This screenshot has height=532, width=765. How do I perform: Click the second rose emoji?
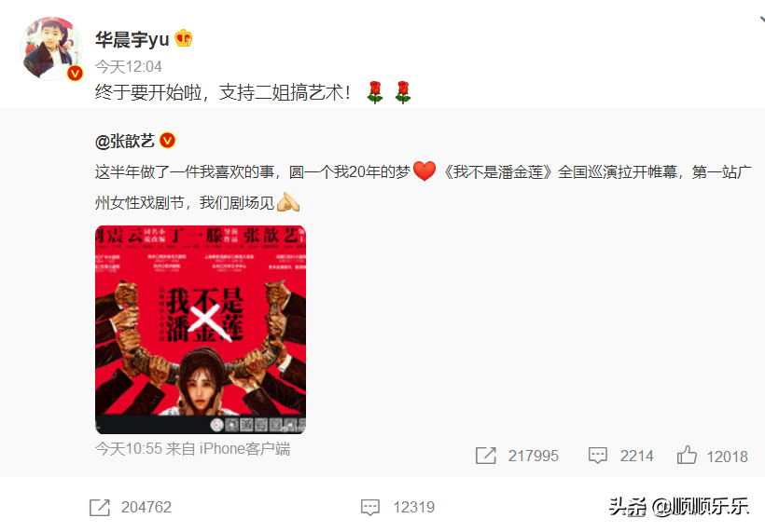[402, 92]
